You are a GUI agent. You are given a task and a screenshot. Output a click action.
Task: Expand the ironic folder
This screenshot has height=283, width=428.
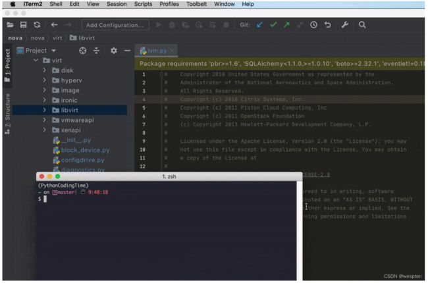(x=44, y=100)
